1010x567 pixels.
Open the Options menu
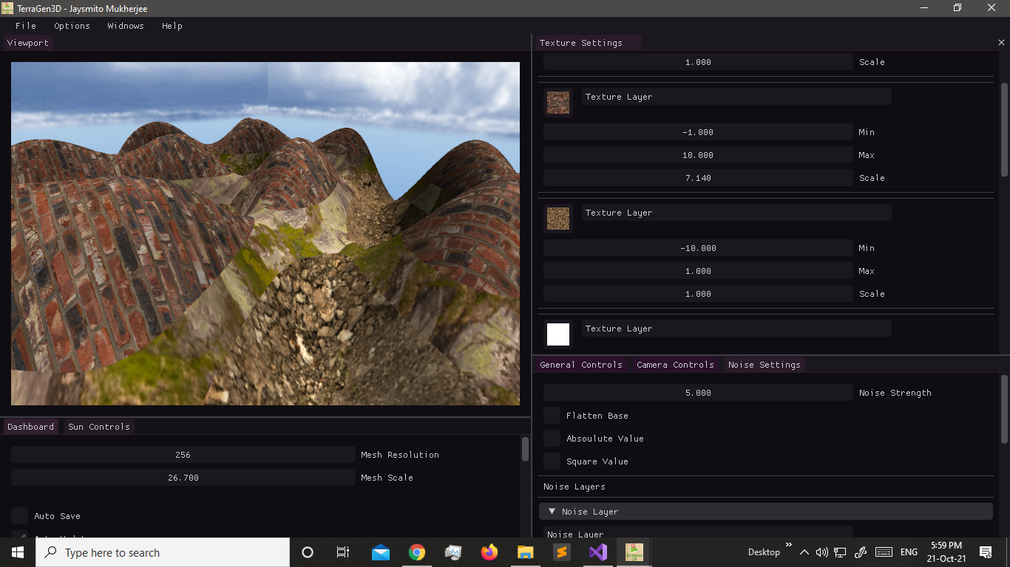[72, 26]
